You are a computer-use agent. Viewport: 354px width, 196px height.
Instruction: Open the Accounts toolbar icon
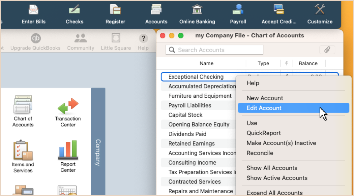[156, 14]
